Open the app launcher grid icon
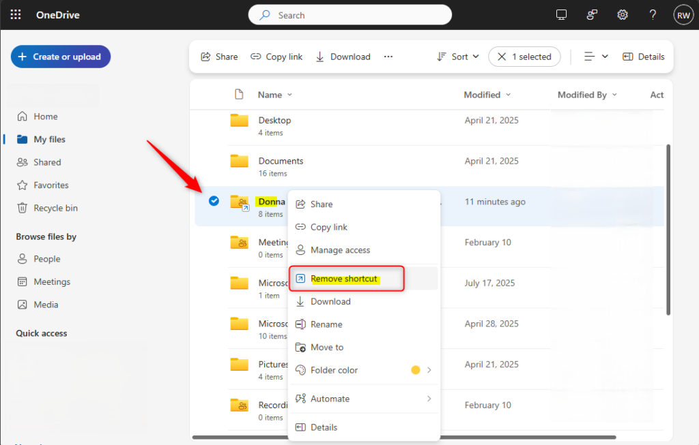The image size is (699, 445). pos(16,15)
